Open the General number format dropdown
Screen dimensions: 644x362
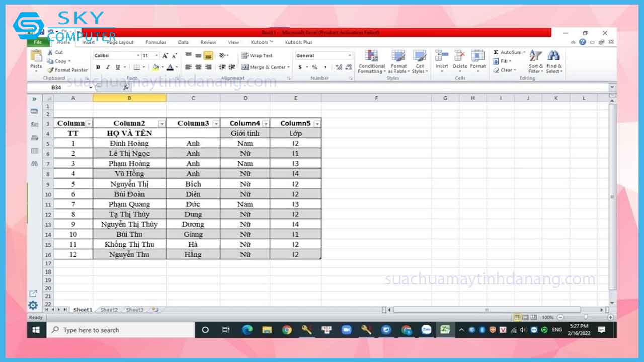coord(350,56)
